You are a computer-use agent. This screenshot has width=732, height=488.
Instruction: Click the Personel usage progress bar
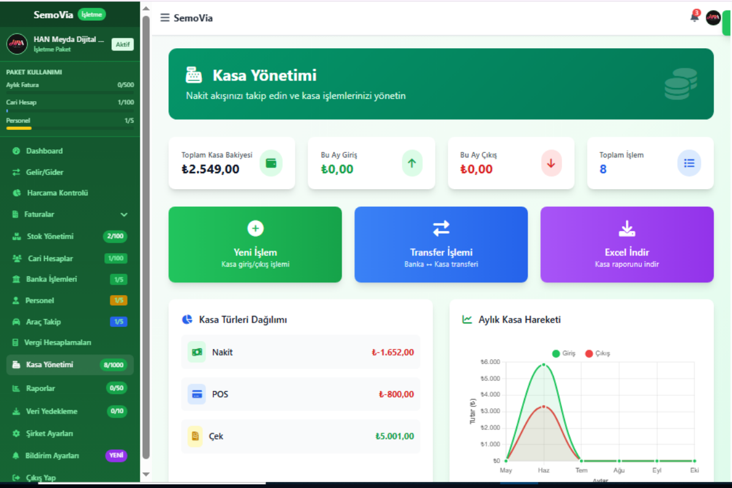click(70, 127)
